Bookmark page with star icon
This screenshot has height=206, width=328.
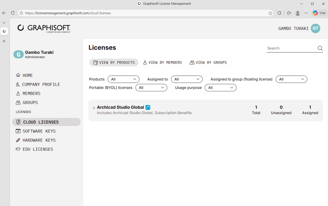point(270,13)
